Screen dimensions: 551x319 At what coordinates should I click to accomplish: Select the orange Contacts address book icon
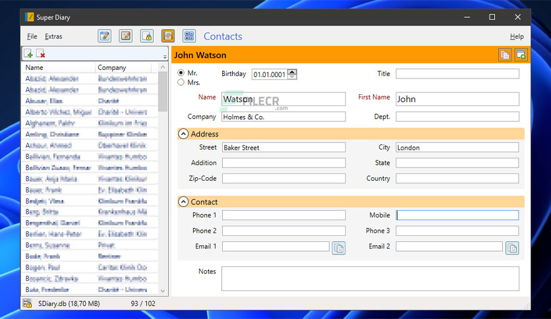point(168,36)
